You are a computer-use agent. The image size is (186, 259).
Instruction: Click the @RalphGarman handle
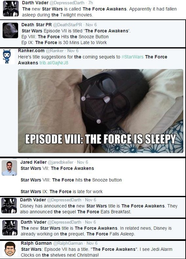coord(68,243)
